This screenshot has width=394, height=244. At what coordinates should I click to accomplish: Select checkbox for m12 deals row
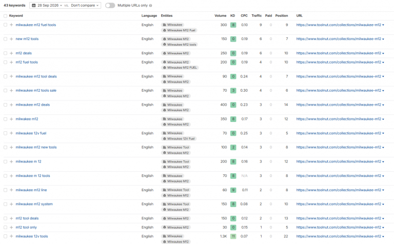(5, 53)
